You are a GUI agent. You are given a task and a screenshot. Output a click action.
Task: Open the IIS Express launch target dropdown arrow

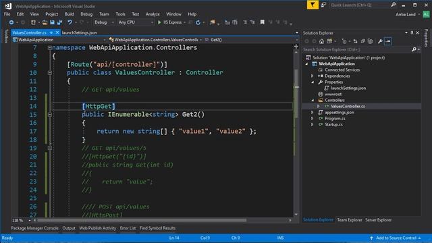[184, 22]
